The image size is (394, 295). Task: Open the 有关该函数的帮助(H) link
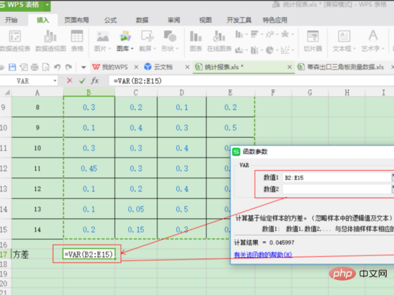tap(263, 255)
